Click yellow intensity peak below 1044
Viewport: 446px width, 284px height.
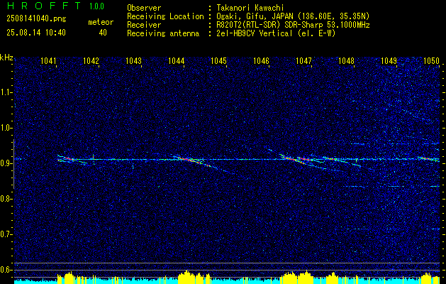(x=186, y=277)
